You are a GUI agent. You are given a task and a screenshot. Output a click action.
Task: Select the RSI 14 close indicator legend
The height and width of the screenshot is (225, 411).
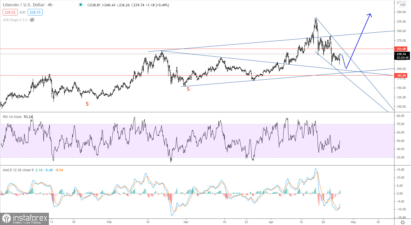(x=12, y=117)
